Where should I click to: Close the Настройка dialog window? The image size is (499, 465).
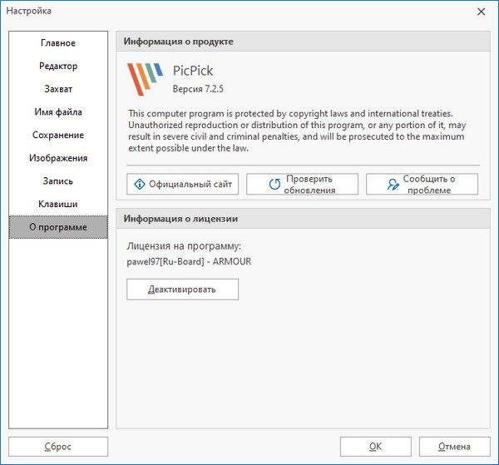(481, 11)
